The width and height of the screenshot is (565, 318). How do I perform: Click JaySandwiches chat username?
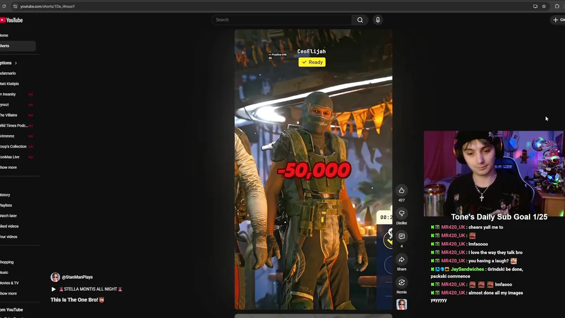click(x=467, y=269)
